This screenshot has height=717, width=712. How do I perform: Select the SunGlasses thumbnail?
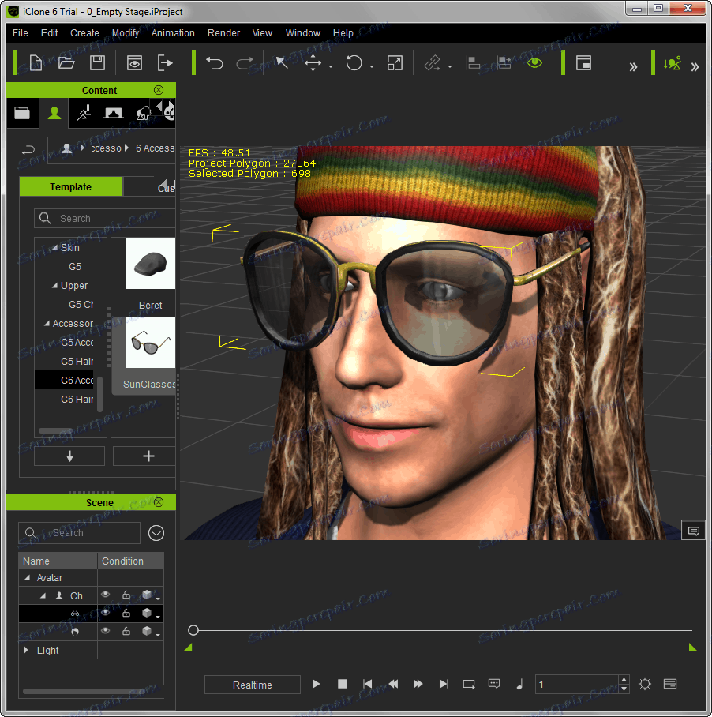[x=149, y=343]
